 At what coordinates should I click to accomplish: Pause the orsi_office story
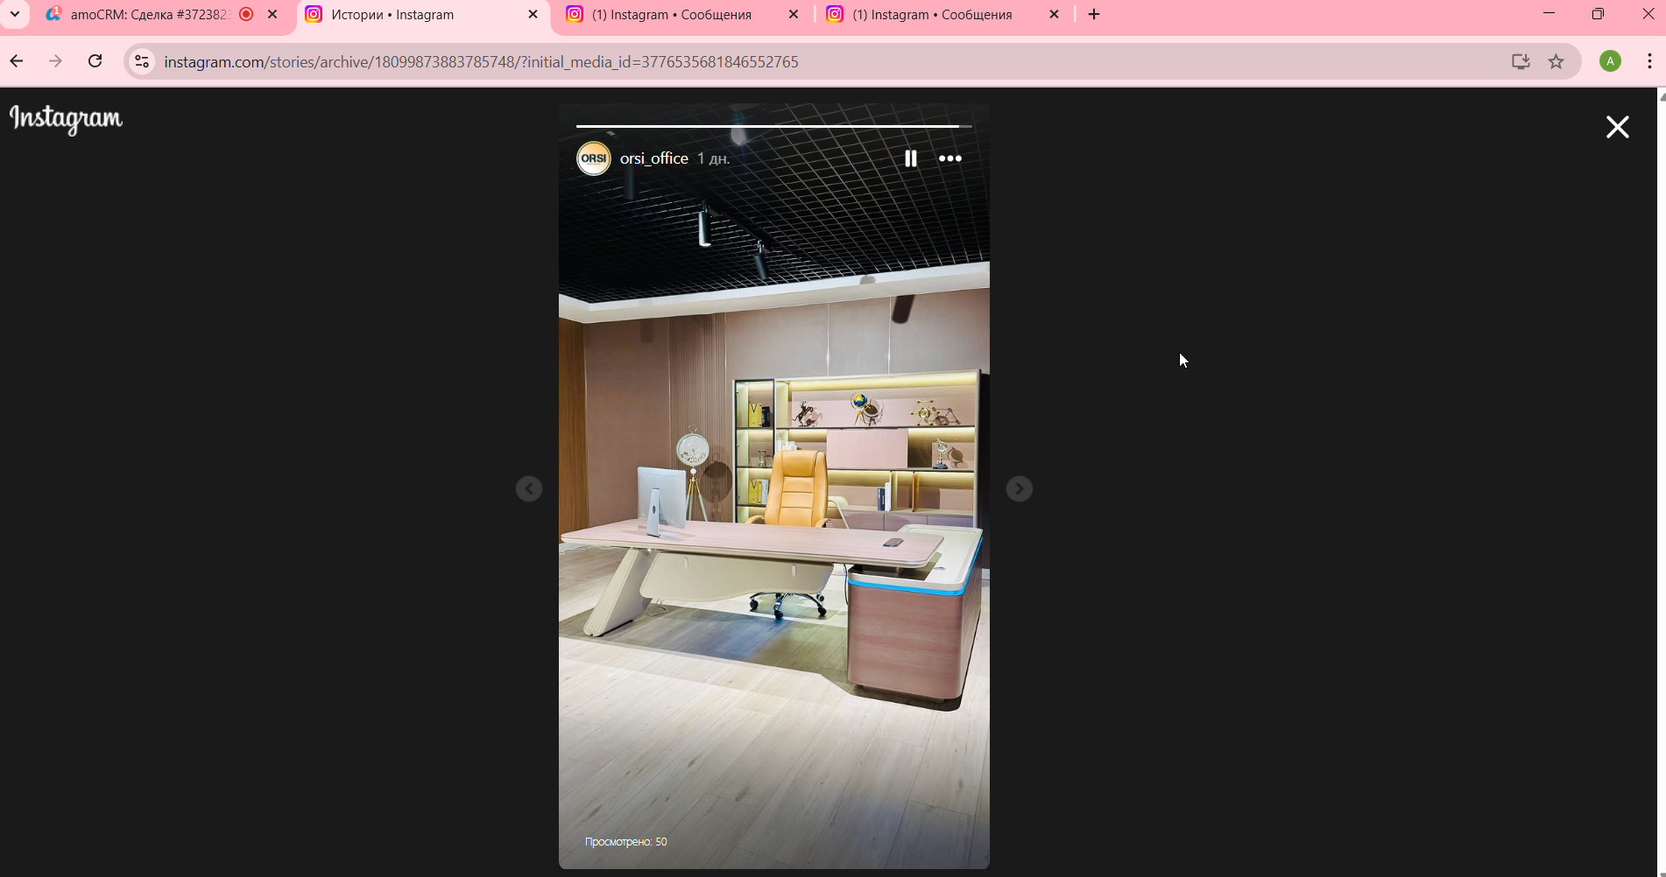pos(911,158)
